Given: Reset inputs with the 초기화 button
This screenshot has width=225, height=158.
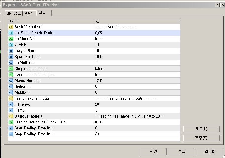Looking at the screenshot, I should [210, 151].
